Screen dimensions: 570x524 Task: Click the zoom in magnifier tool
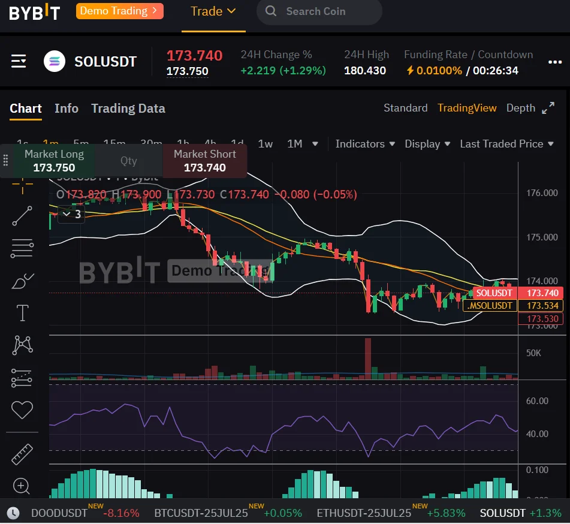[x=22, y=486]
